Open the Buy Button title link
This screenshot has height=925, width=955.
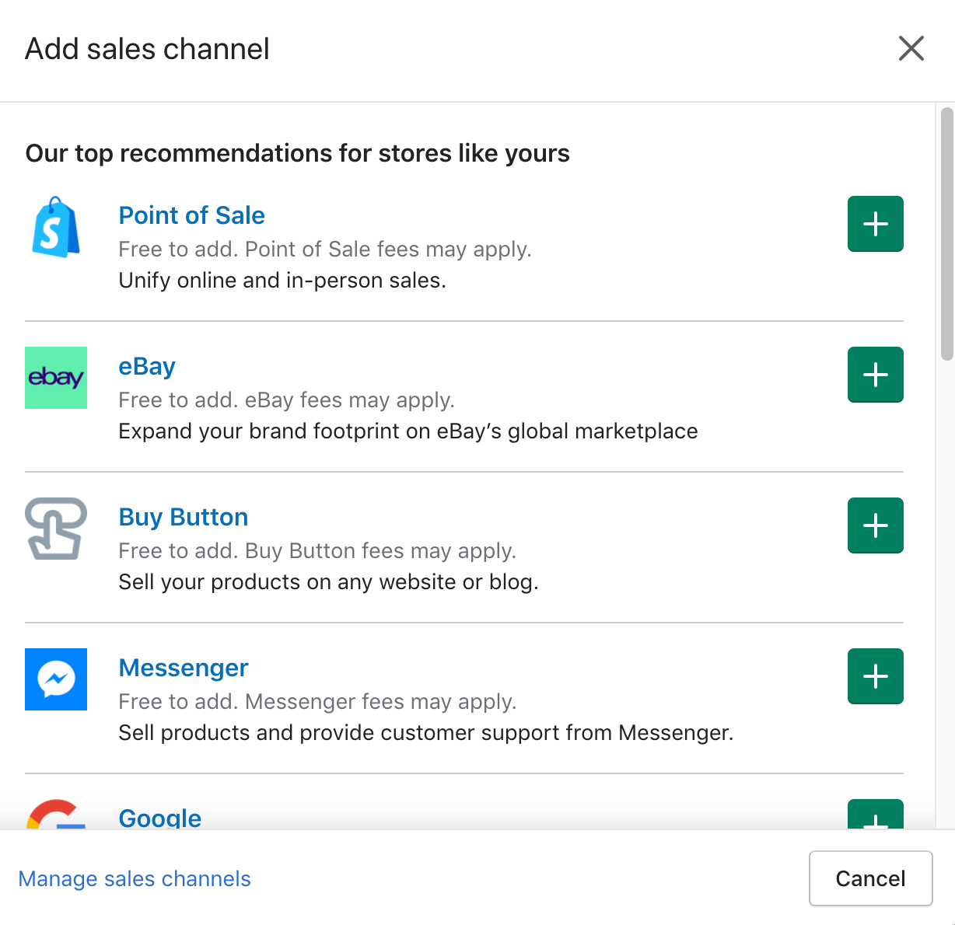[x=184, y=517]
